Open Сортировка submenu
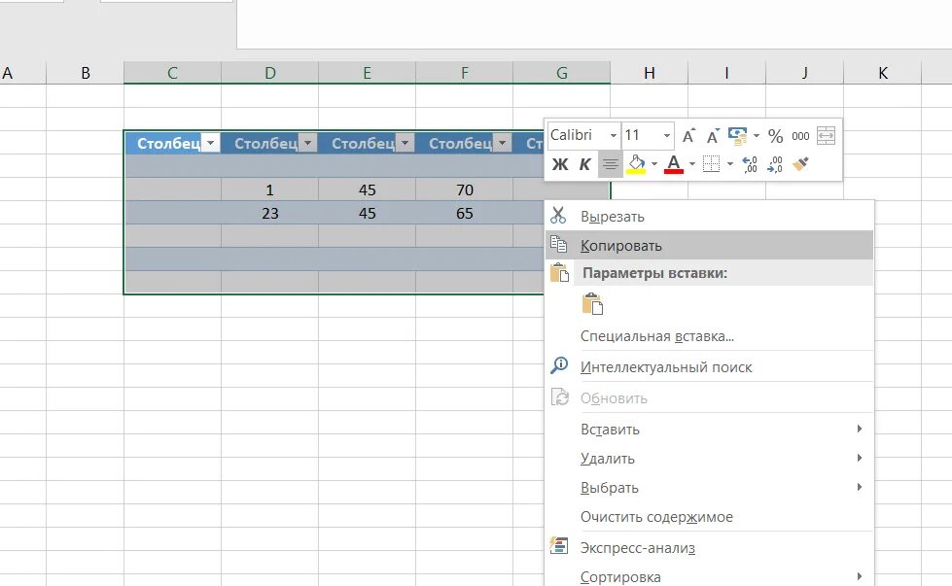Screen dimensions: 952x586 [709, 576]
